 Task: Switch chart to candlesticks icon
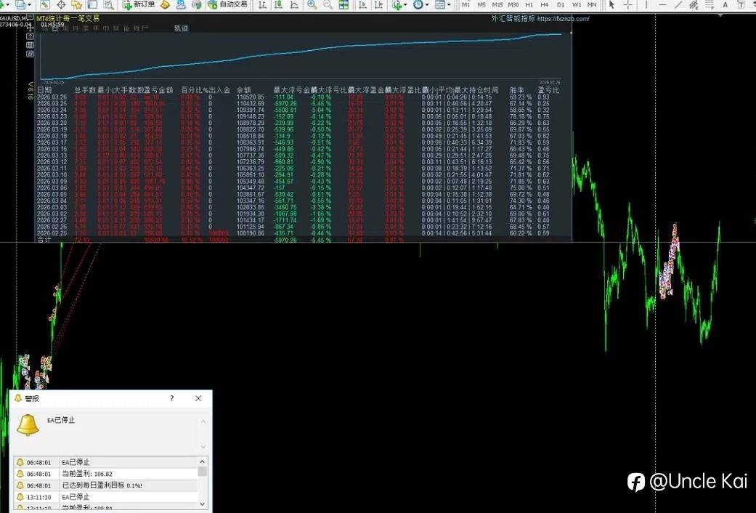pyautogui.click(x=278, y=5)
